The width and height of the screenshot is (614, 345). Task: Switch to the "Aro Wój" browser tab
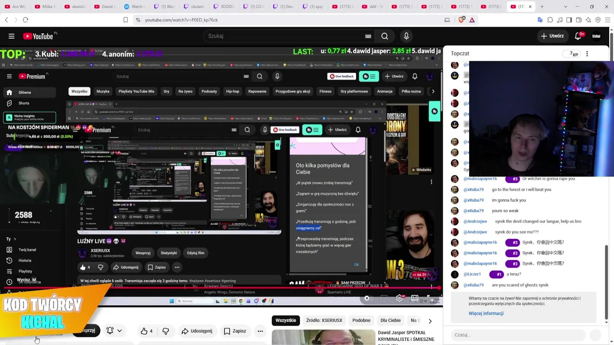point(15,7)
